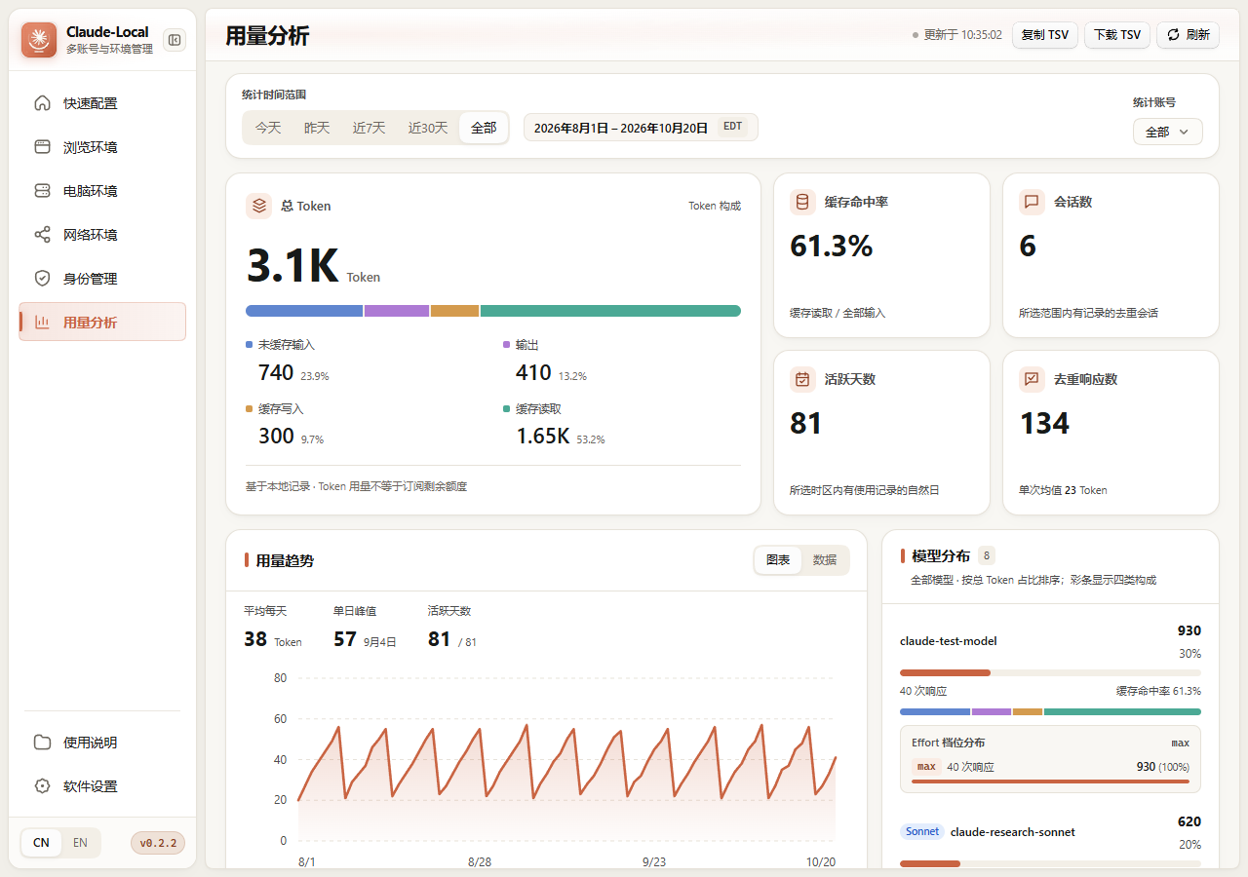Click the chart icon on 去重响应数 card
The width and height of the screenshot is (1248, 877).
tap(1032, 379)
